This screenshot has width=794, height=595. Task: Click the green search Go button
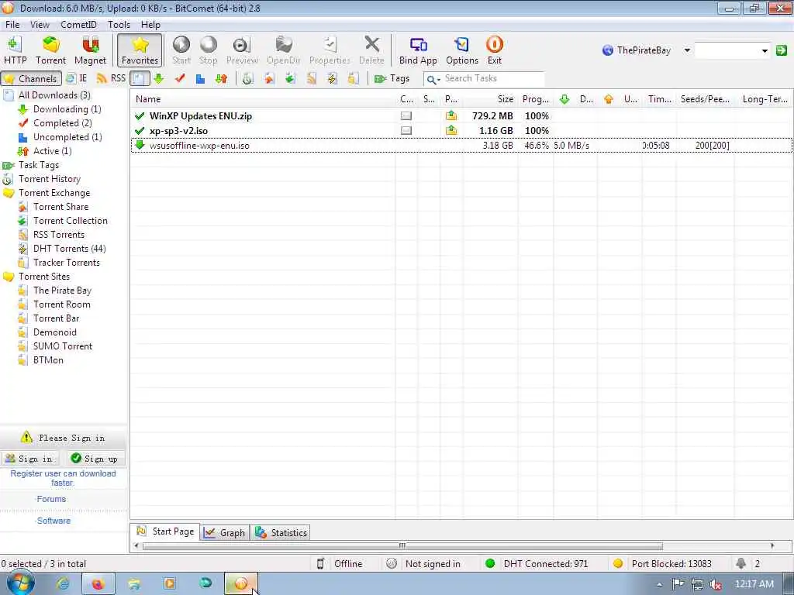point(782,50)
